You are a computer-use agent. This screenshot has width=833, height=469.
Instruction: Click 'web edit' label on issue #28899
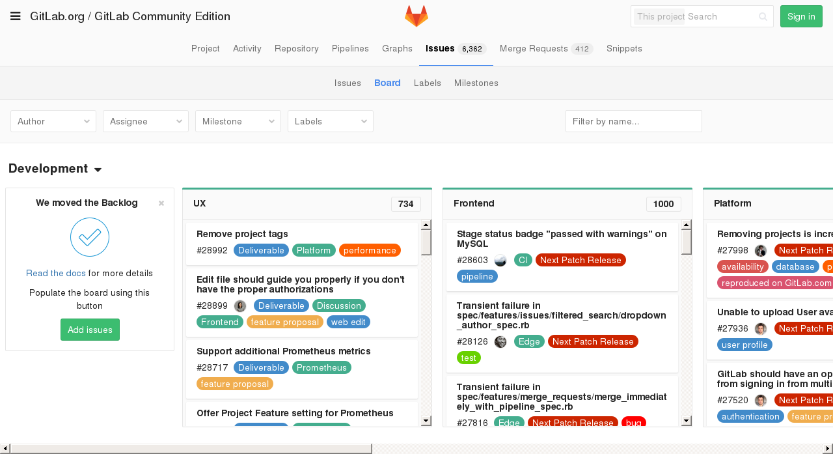click(x=348, y=322)
